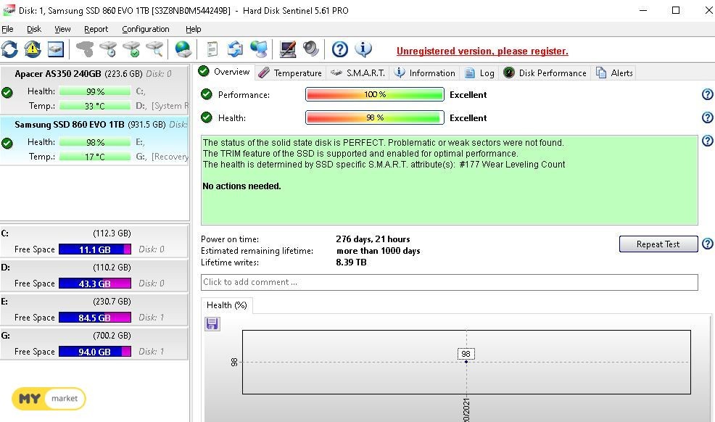Viewport: 715px width, 422px height.
Task: Click the help icon next to Performance
Action: pos(707,94)
